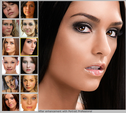
Task: Select the reddish-brown bob haircut thumbnail
Action: tap(11, 102)
